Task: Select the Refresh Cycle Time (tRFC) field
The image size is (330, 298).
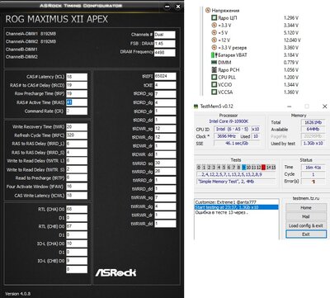Action: point(77,135)
